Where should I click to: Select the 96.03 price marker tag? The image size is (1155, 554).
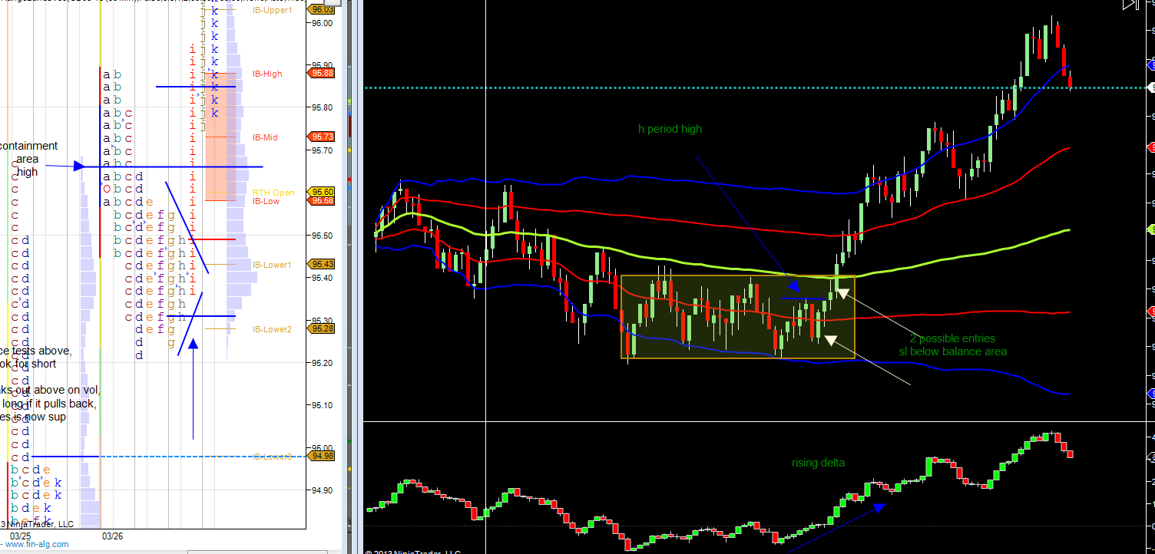(x=323, y=9)
